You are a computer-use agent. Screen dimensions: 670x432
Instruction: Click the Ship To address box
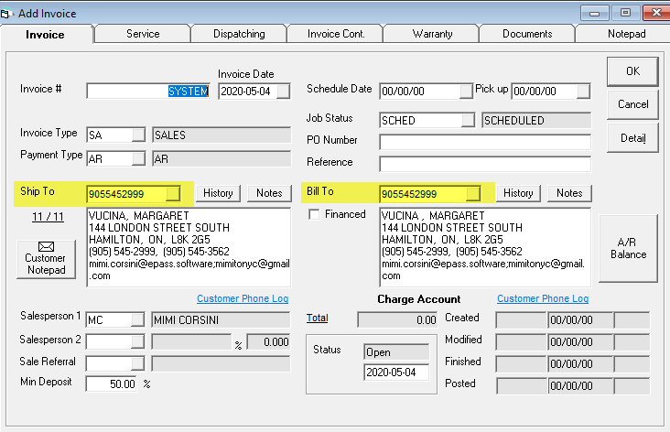pyautogui.click(x=189, y=247)
